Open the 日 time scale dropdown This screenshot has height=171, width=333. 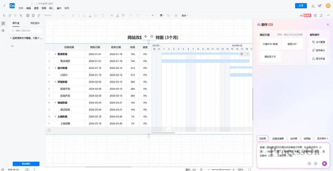tap(244, 54)
